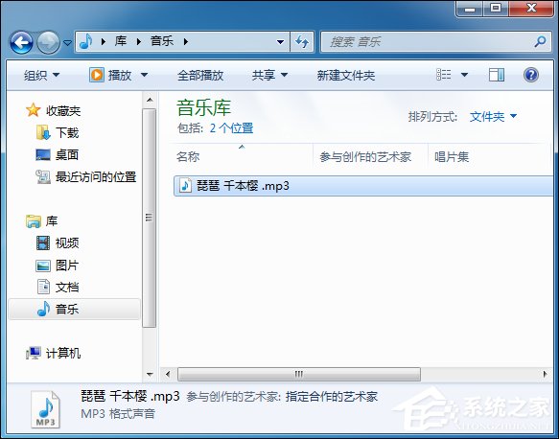This screenshot has height=439, width=559.
Task: Refresh the current folder view
Action: 302,42
